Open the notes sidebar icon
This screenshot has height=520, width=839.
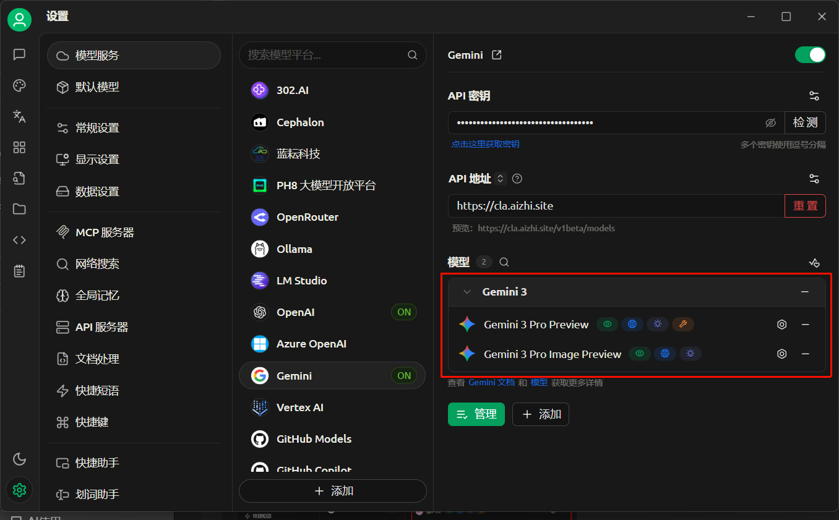19,271
